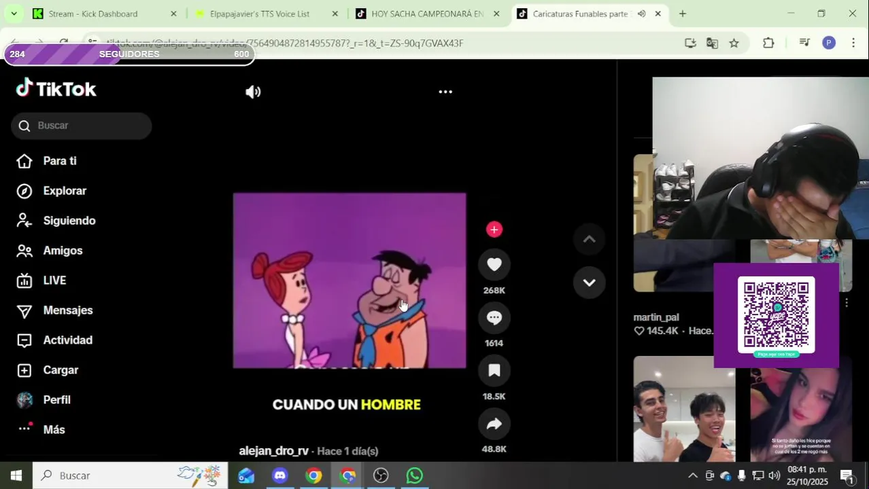869x489 pixels.
Task: Click the install app icon in address bar
Action: pos(690,43)
